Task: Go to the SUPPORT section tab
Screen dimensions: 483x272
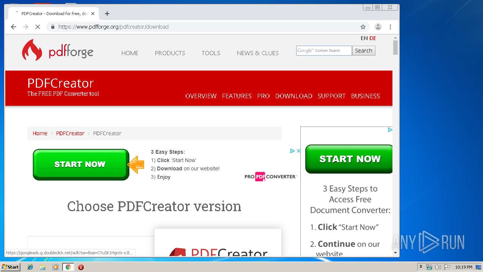Action: tap(331, 96)
